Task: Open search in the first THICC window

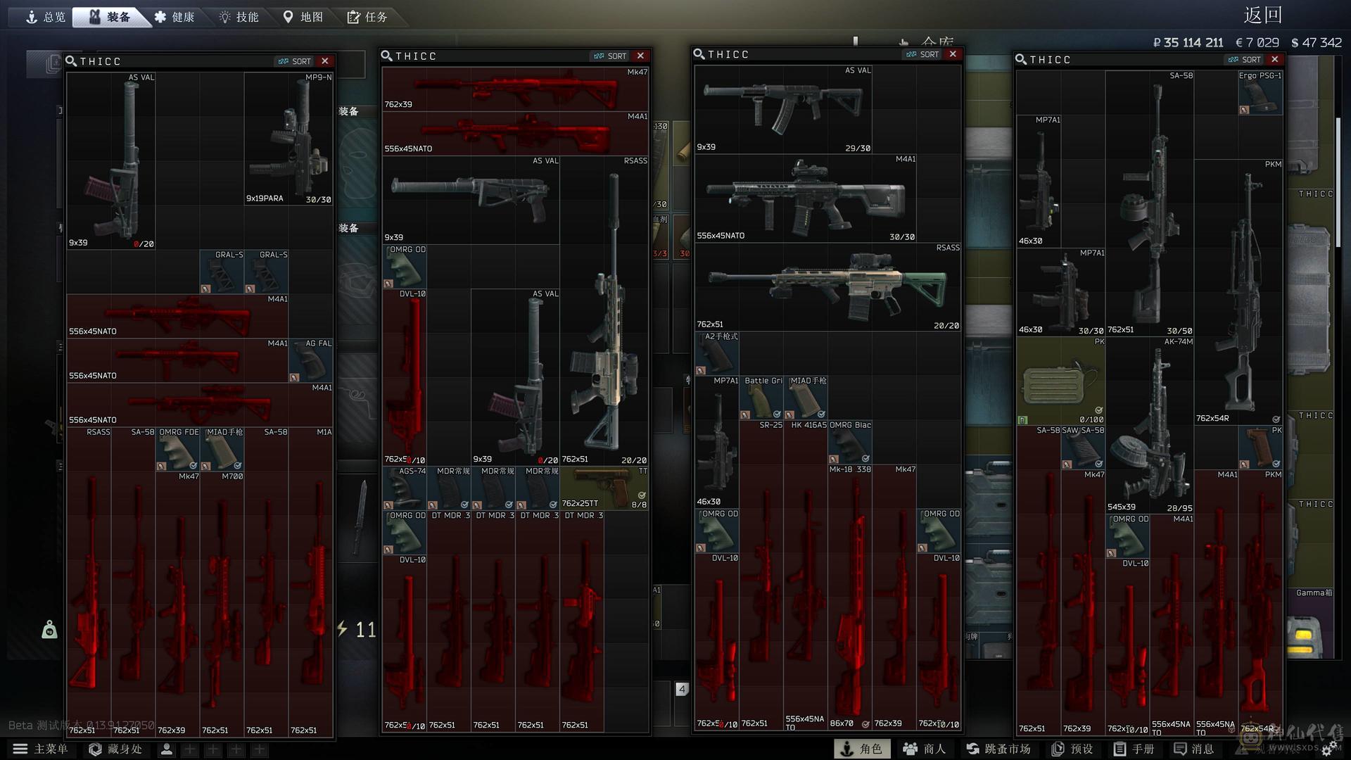Action: tap(71, 61)
